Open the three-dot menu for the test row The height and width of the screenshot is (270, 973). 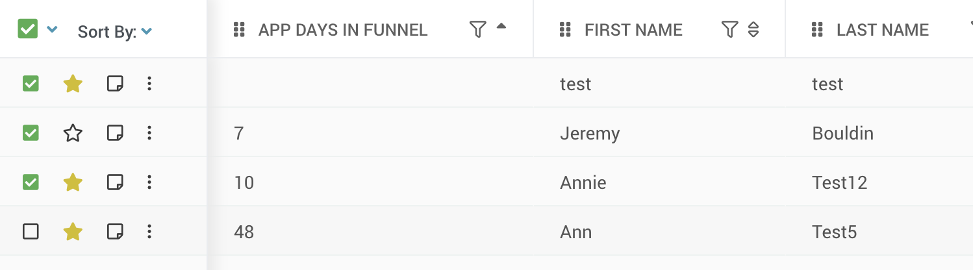tap(149, 84)
